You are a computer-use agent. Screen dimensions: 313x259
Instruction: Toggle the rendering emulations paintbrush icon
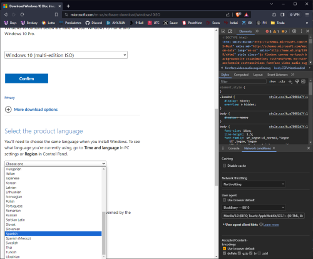[x=297, y=82]
